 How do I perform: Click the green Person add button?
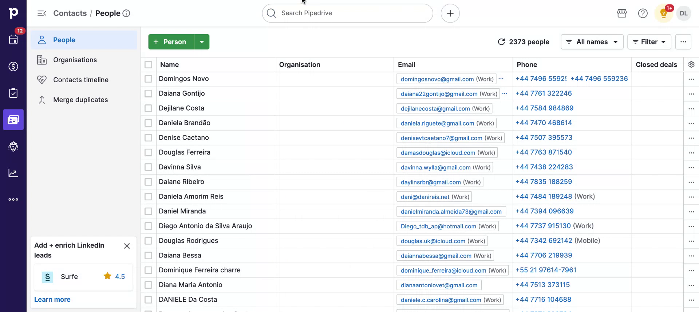tap(171, 42)
